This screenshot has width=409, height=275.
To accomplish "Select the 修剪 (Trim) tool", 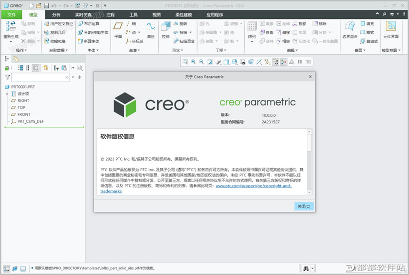I will coord(266,32).
